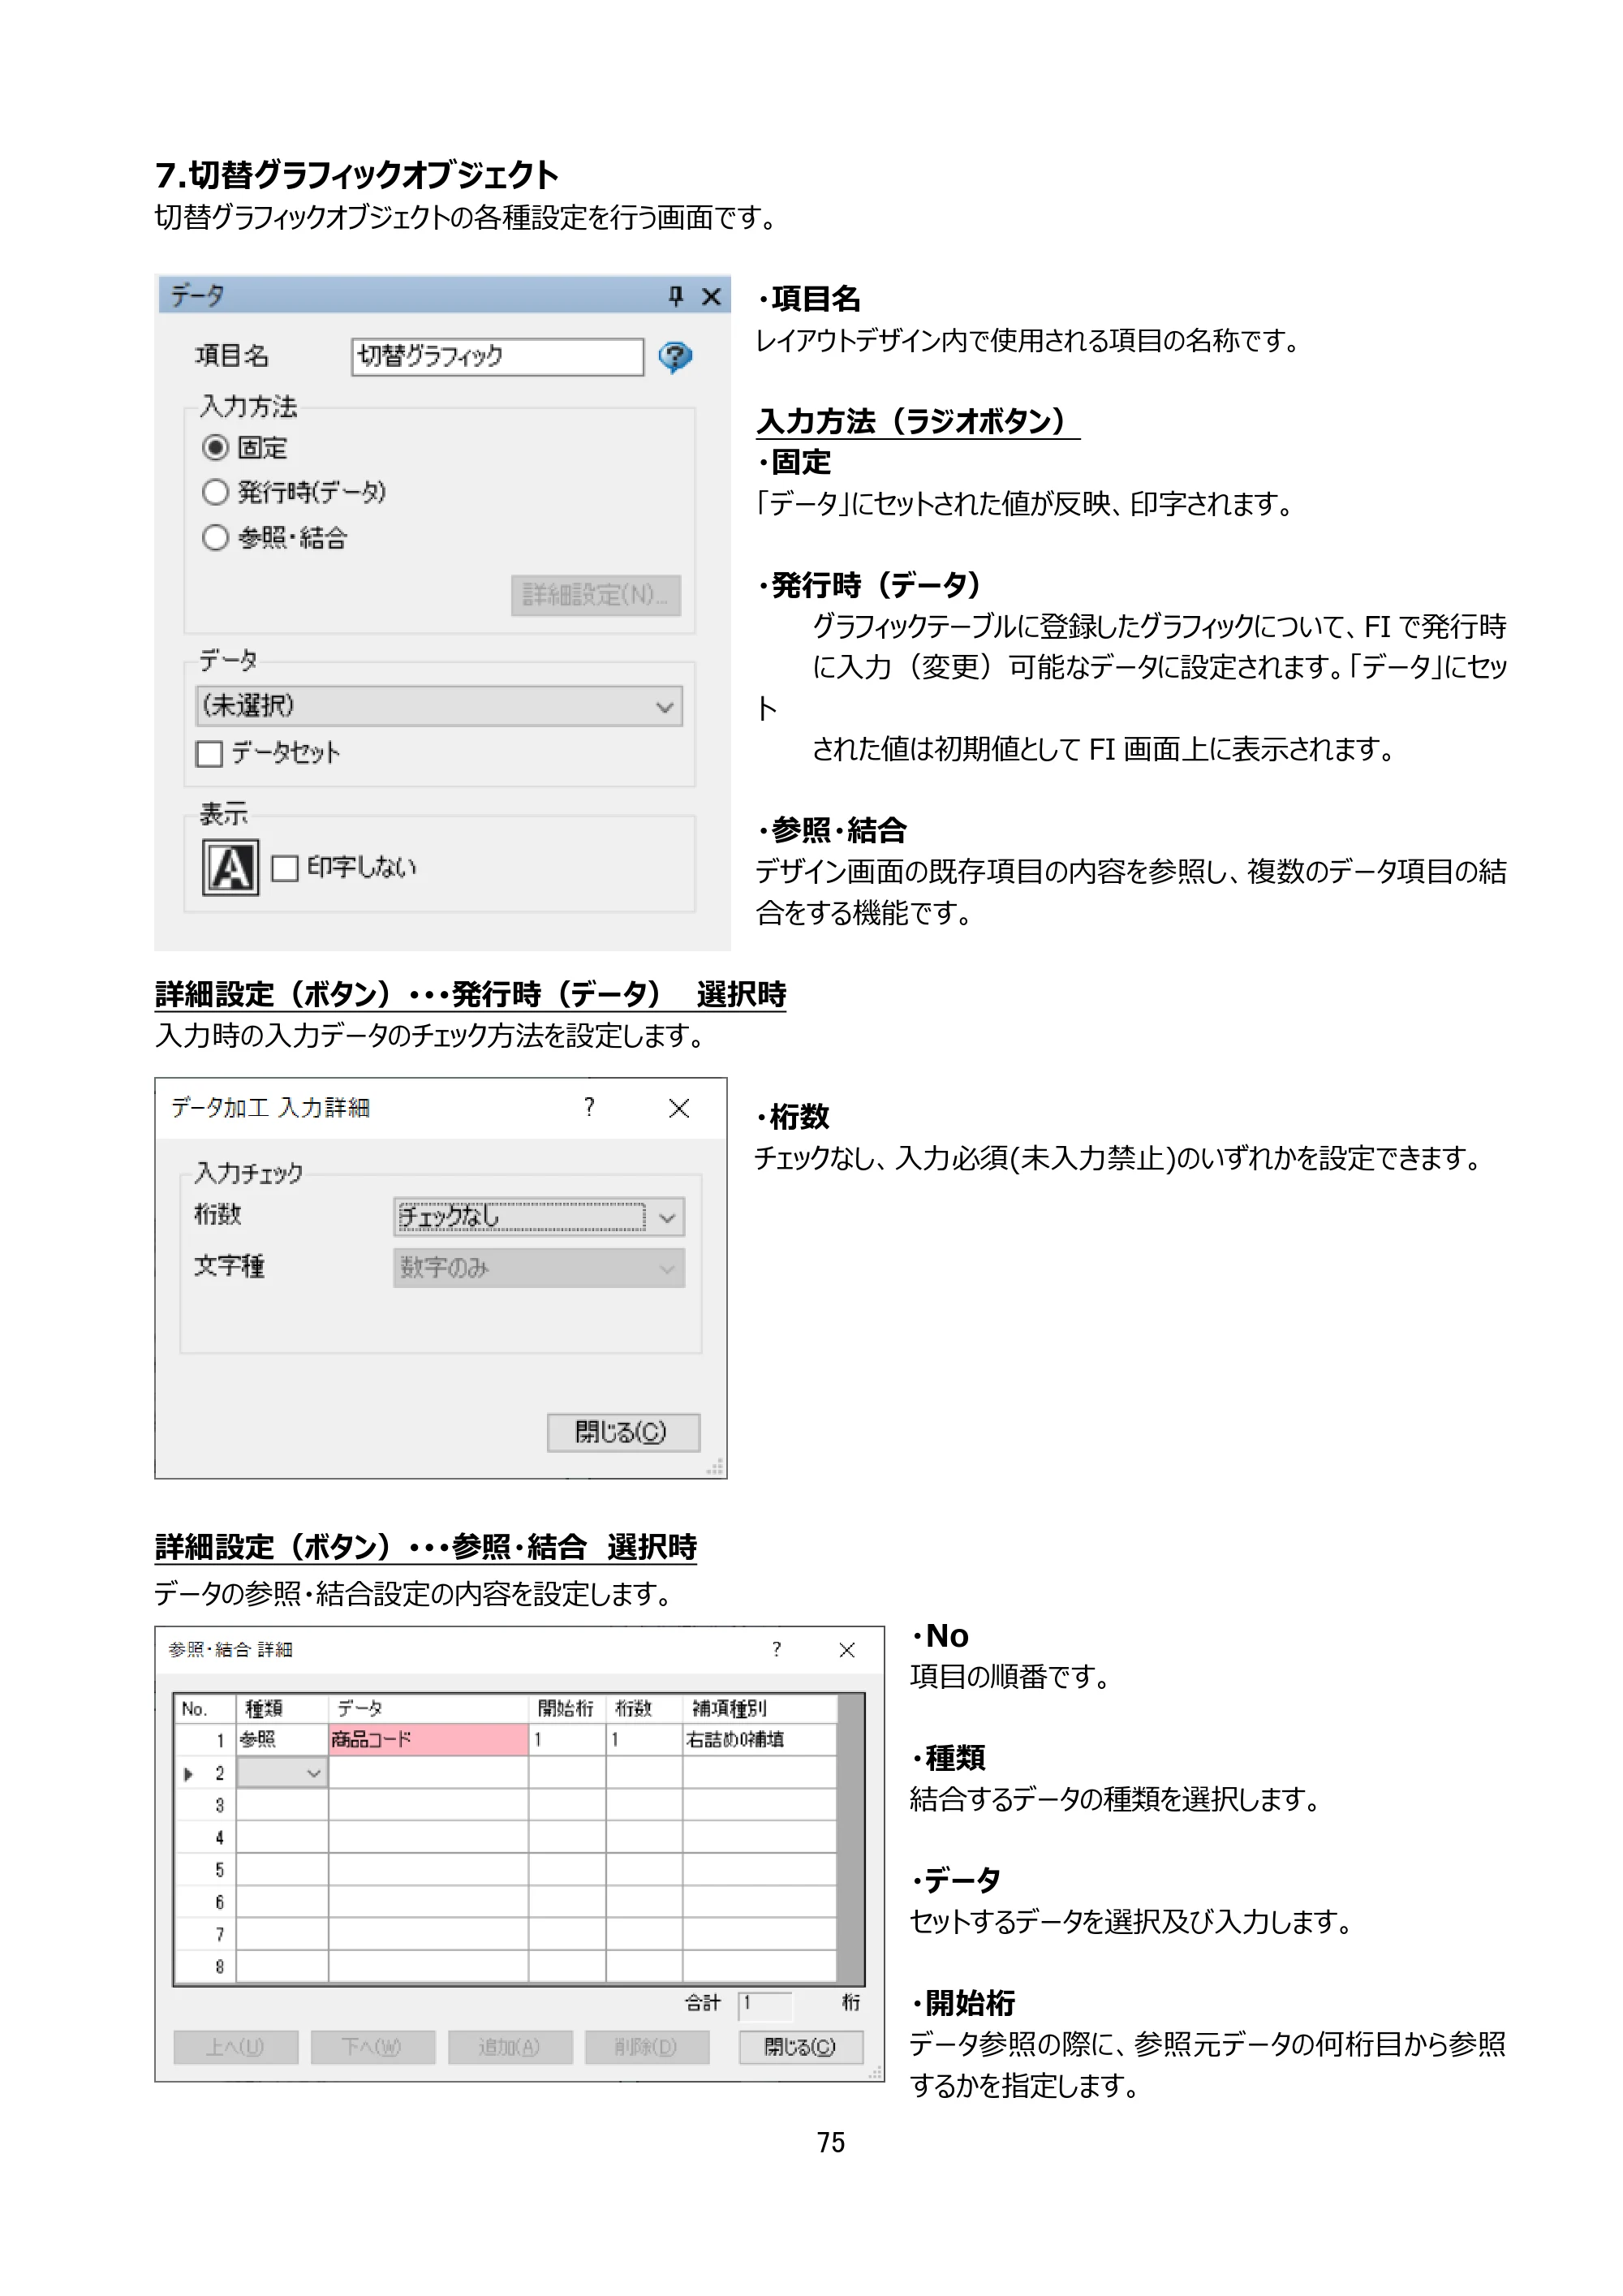Open the 文字種 数字のみ dropdown

tap(539, 1268)
